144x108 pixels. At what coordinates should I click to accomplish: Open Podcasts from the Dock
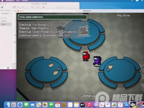coord(95,105)
